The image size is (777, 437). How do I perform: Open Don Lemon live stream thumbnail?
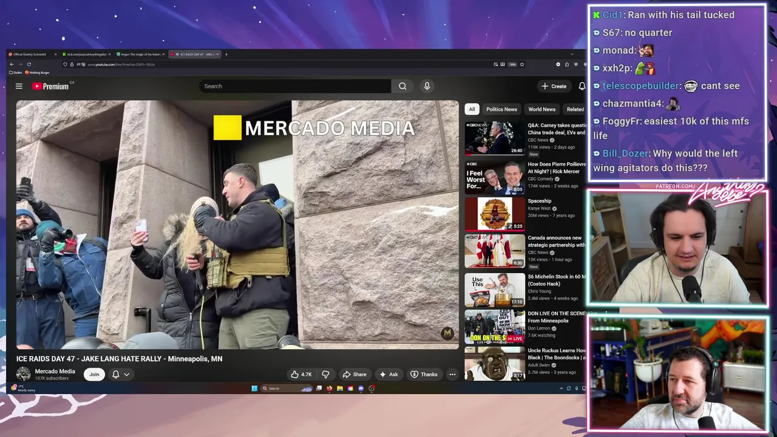(495, 327)
